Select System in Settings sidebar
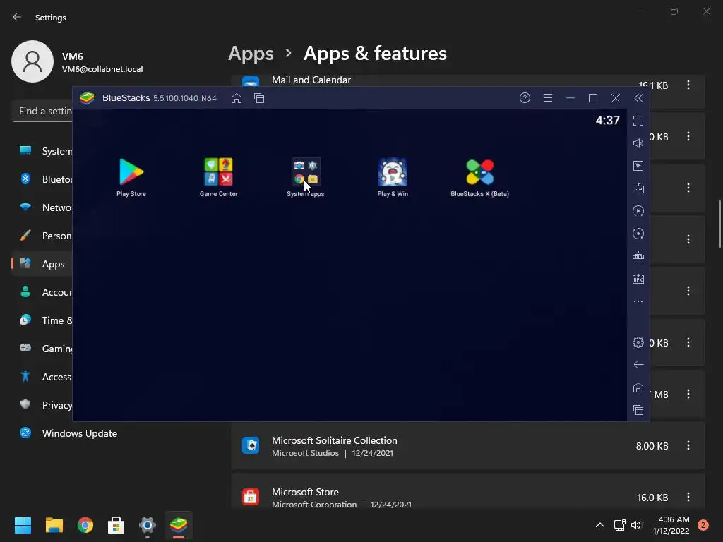Screen dimensions: 723x542 click(42, 151)
